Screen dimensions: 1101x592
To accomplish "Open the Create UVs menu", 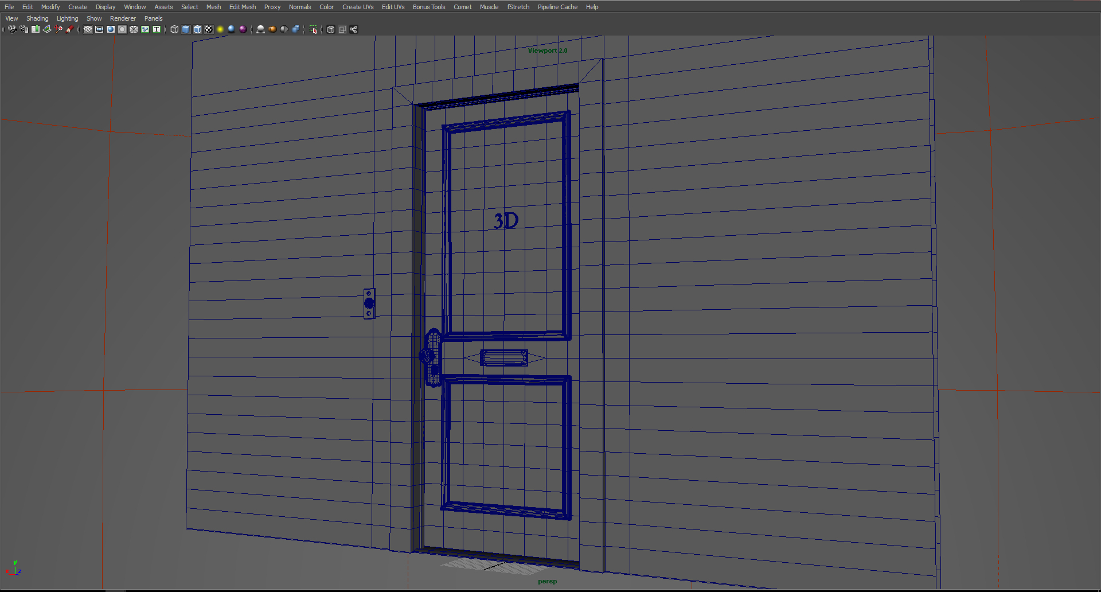I will [358, 7].
